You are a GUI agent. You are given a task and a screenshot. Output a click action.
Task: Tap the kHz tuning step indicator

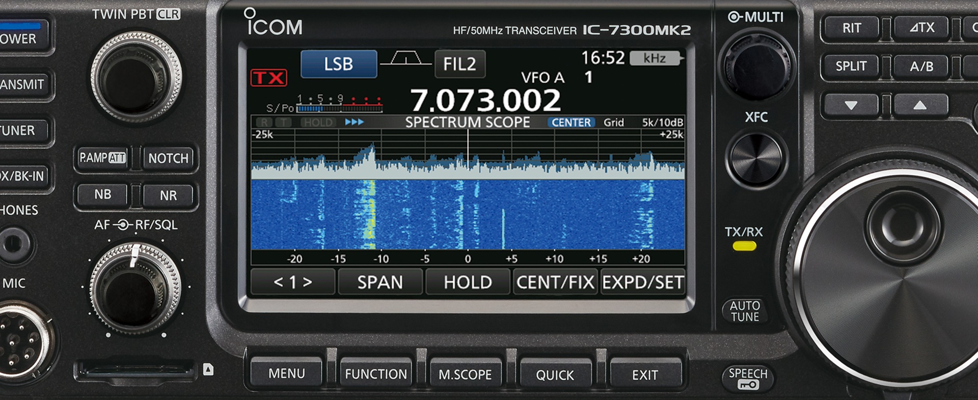point(655,59)
